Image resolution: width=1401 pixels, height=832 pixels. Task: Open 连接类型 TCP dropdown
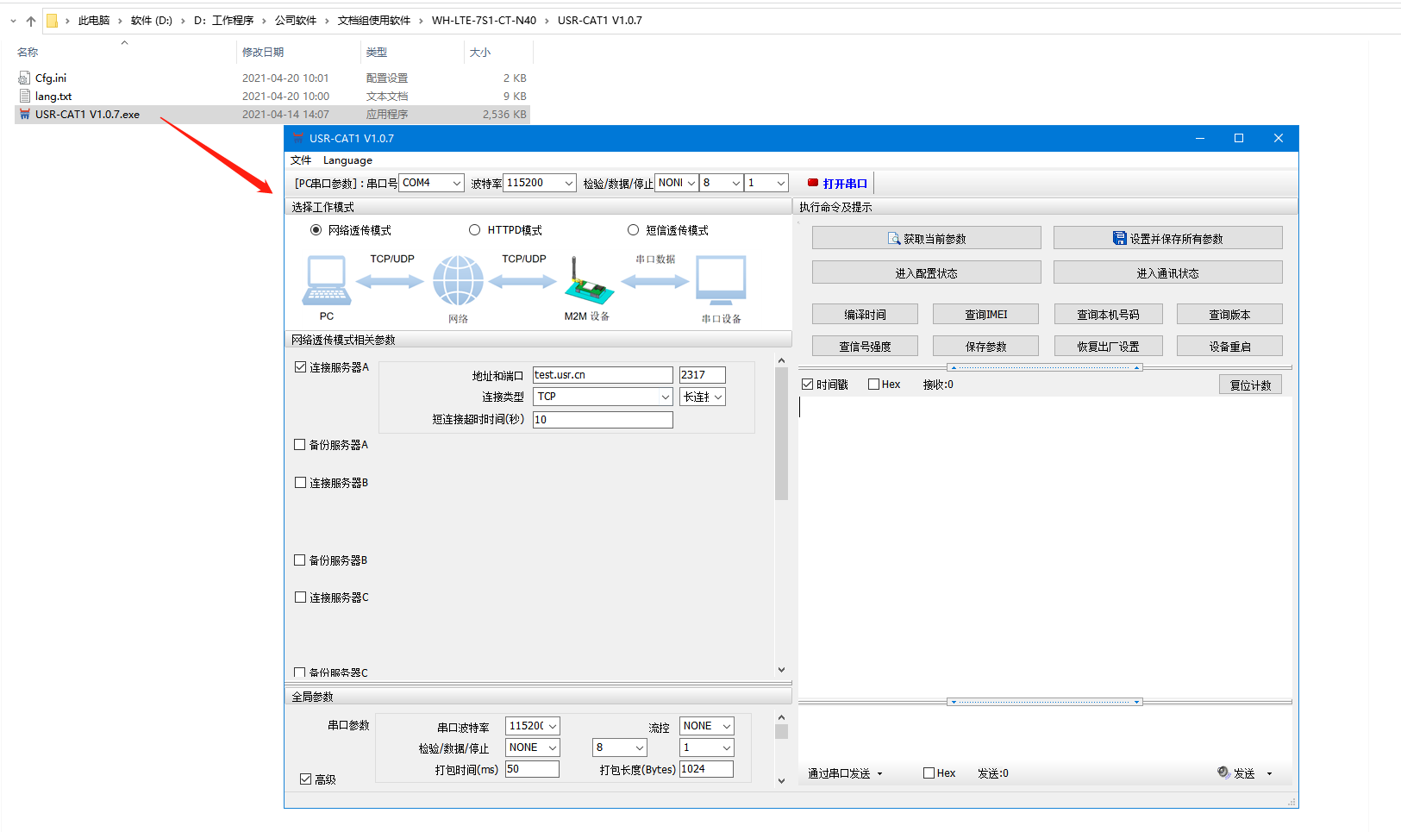(665, 397)
